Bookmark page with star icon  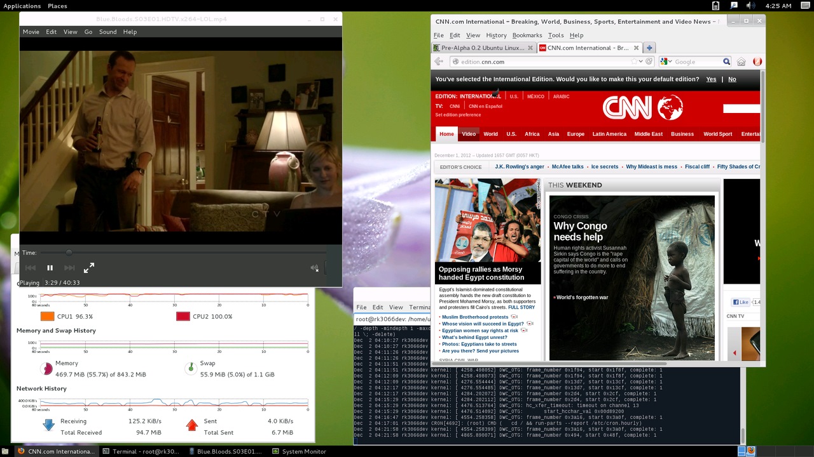coord(633,62)
